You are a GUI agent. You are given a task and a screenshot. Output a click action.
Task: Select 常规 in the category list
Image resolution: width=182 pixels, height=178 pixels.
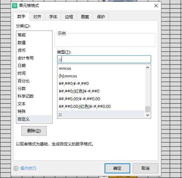[x=34, y=35]
